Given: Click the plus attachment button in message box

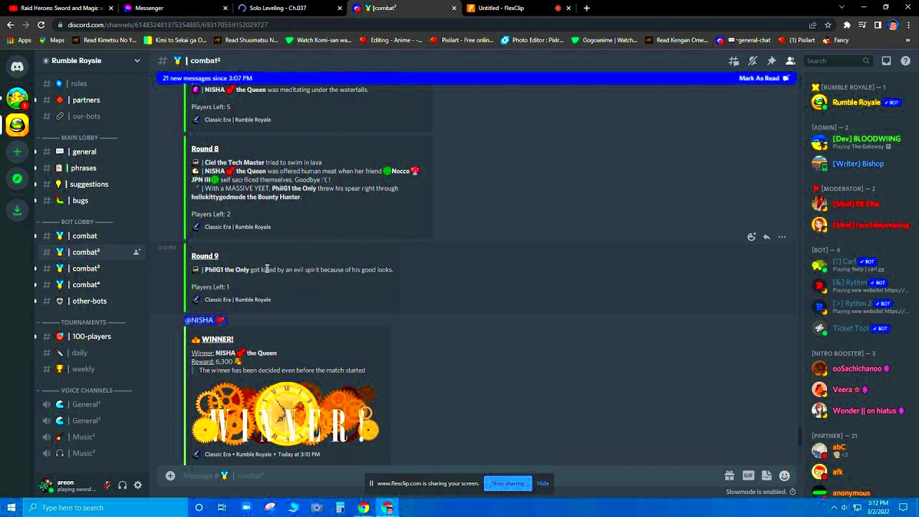Looking at the screenshot, I should click(x=170, y=475).
